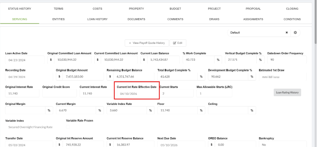Screen dimensions: 317x147
Task: Toggle the Variable Rate Frozen checkbox
Action: tap(68, 127)
